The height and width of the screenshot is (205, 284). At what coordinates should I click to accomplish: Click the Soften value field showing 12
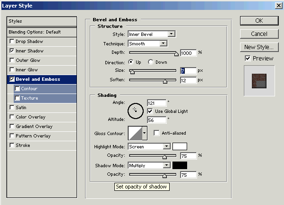tap(189, 80)
